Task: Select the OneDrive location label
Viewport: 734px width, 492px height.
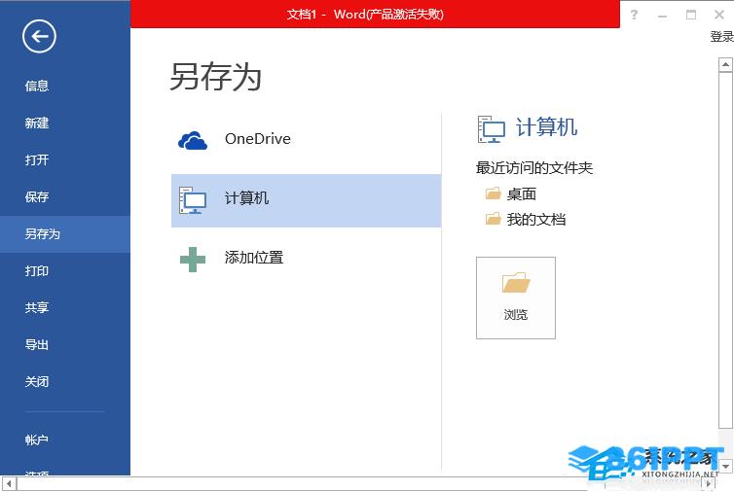Action: 258,139
